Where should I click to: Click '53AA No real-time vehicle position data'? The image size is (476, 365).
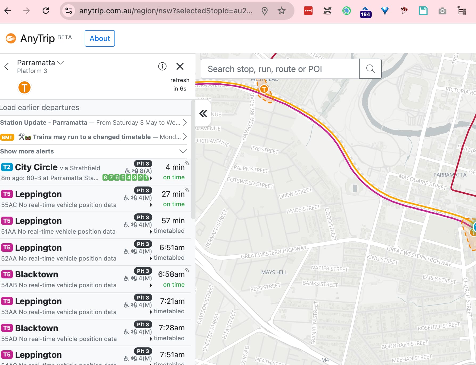[59, 312]
